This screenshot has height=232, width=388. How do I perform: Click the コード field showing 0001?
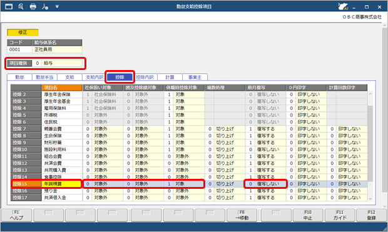(x=19, y=49)
